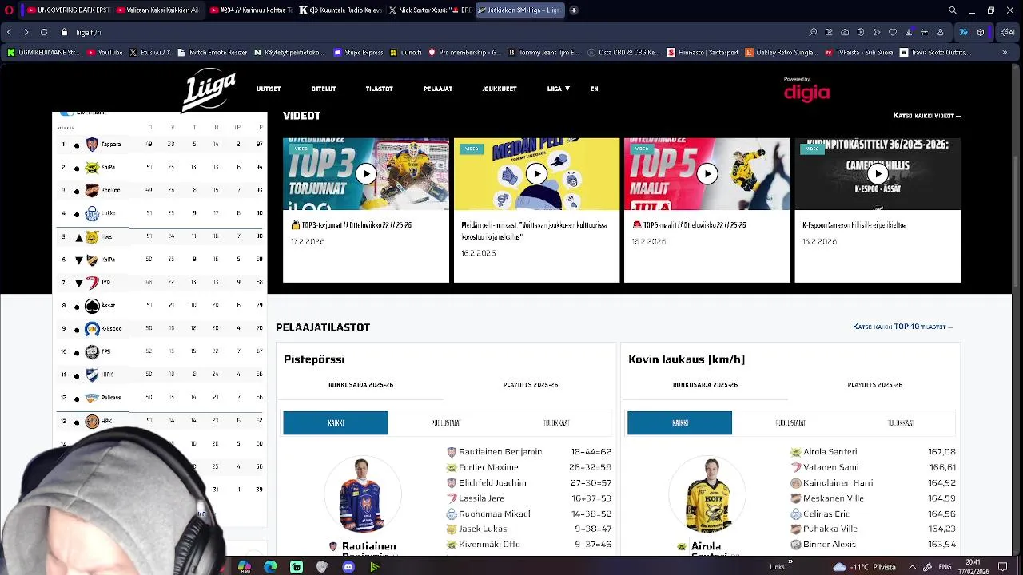Select the Kaikki filter in Kovin laukaus

coord(680,422)
